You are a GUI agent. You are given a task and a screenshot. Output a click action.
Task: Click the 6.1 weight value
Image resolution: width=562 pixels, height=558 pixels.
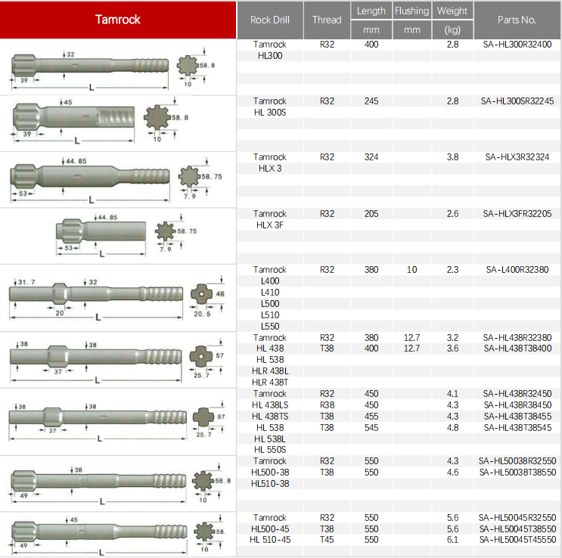(452, 540)
